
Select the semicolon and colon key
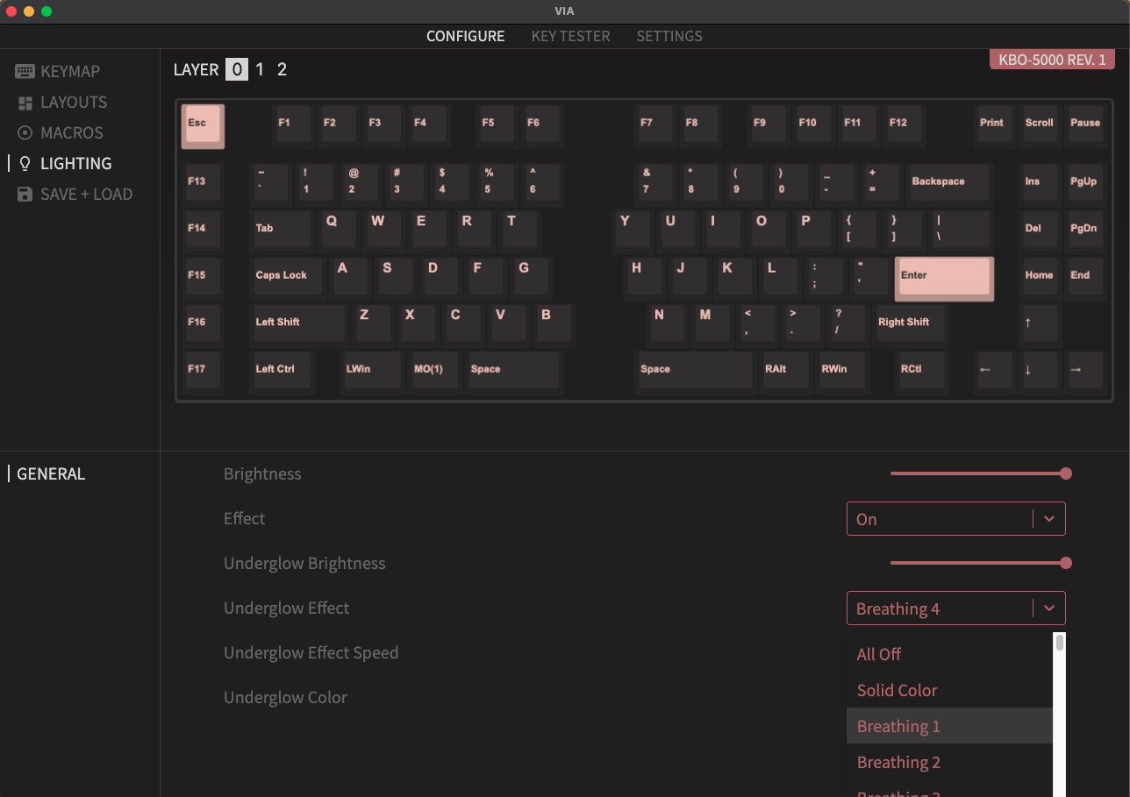(825, 277)
